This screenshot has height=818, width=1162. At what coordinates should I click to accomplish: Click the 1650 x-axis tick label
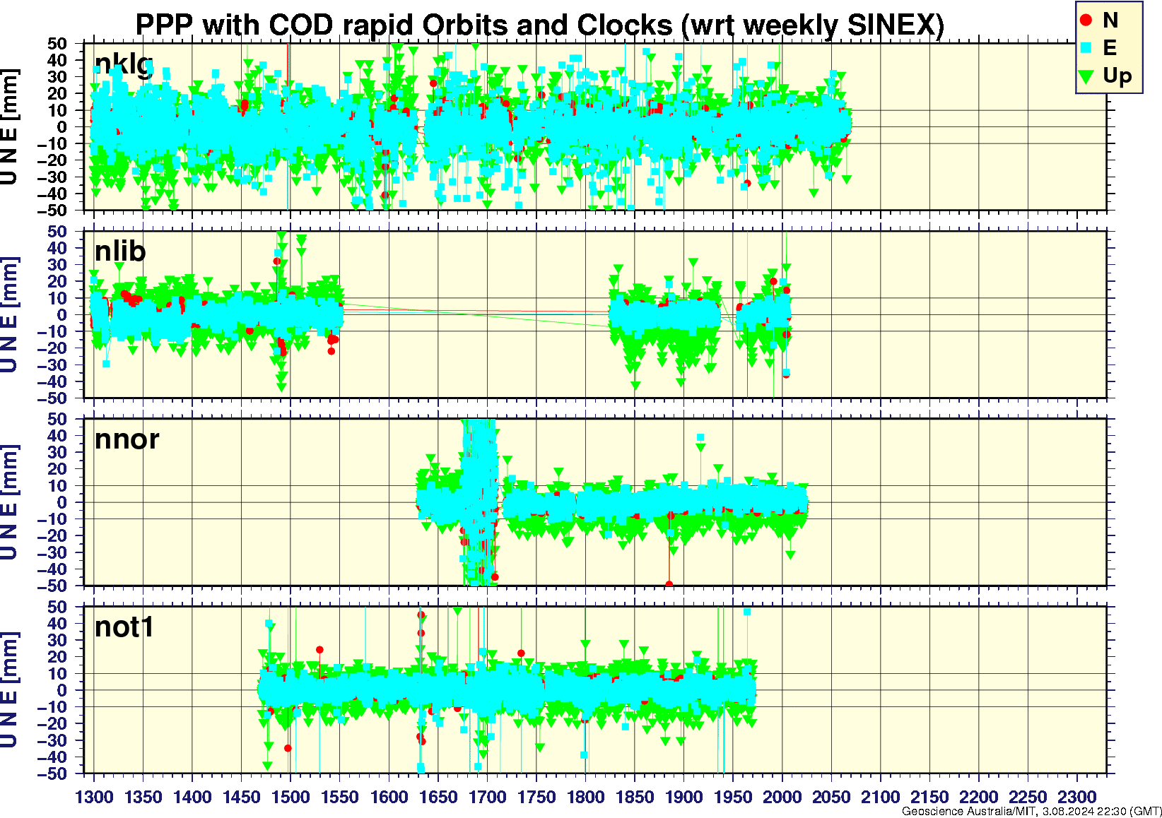(438, 797)
